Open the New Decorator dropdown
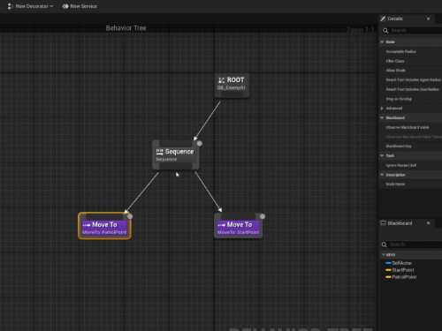This screenshot has height=331, width=442. 31,6
